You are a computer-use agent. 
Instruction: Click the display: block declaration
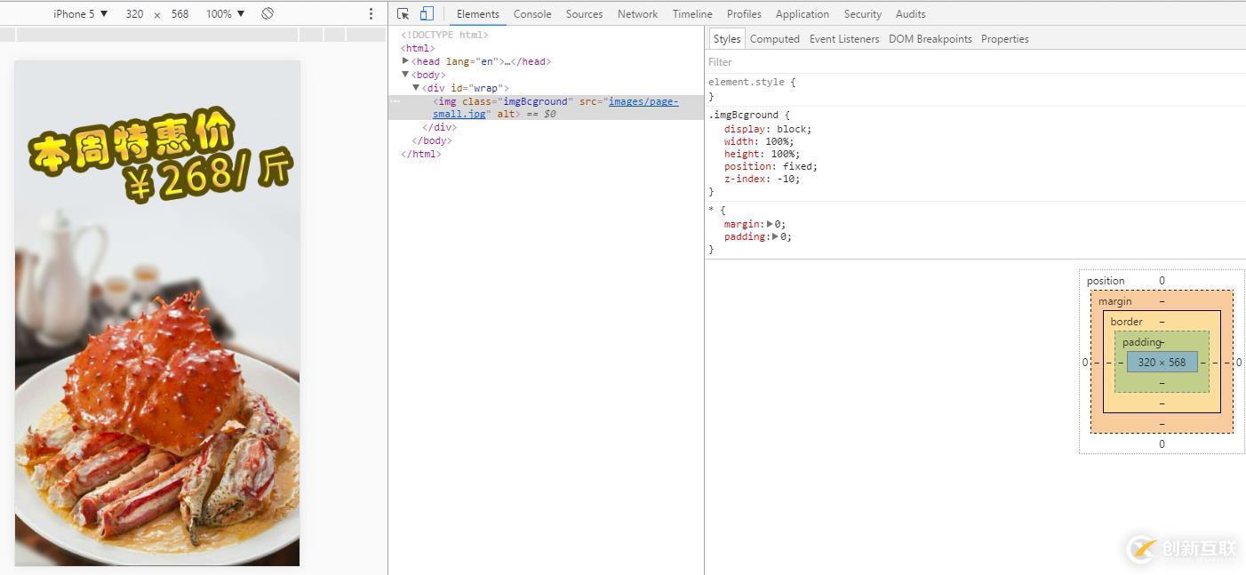(x=768, y=129)
